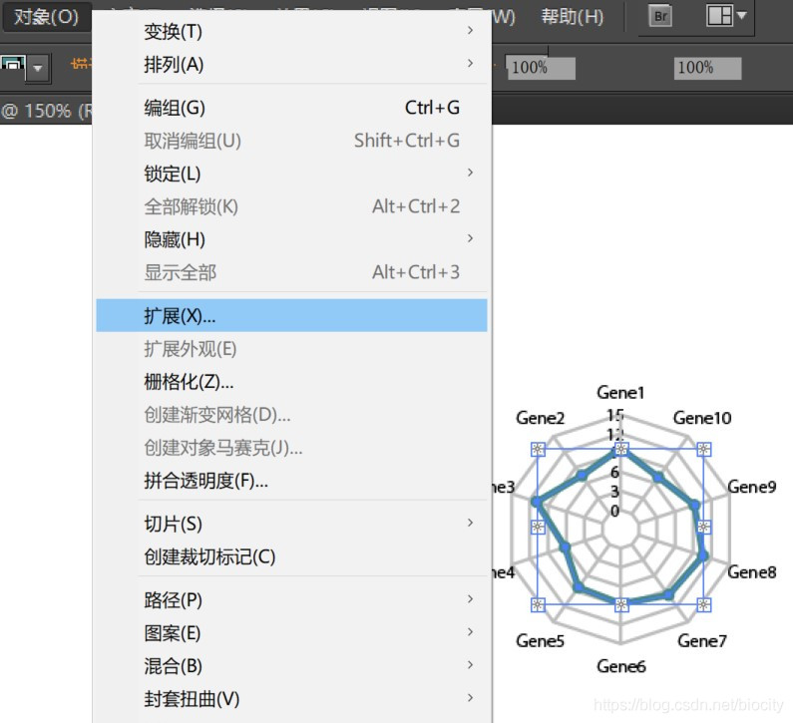Open the dropdown next to document icon

(38, 67)
